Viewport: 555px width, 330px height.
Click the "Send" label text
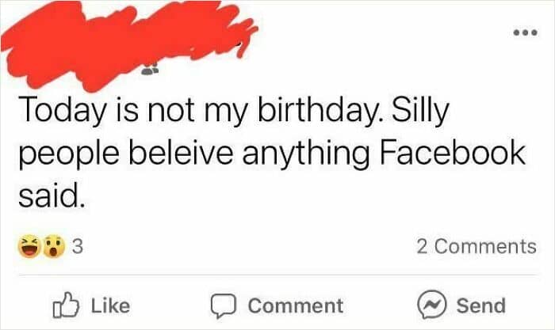click(481, 305)
